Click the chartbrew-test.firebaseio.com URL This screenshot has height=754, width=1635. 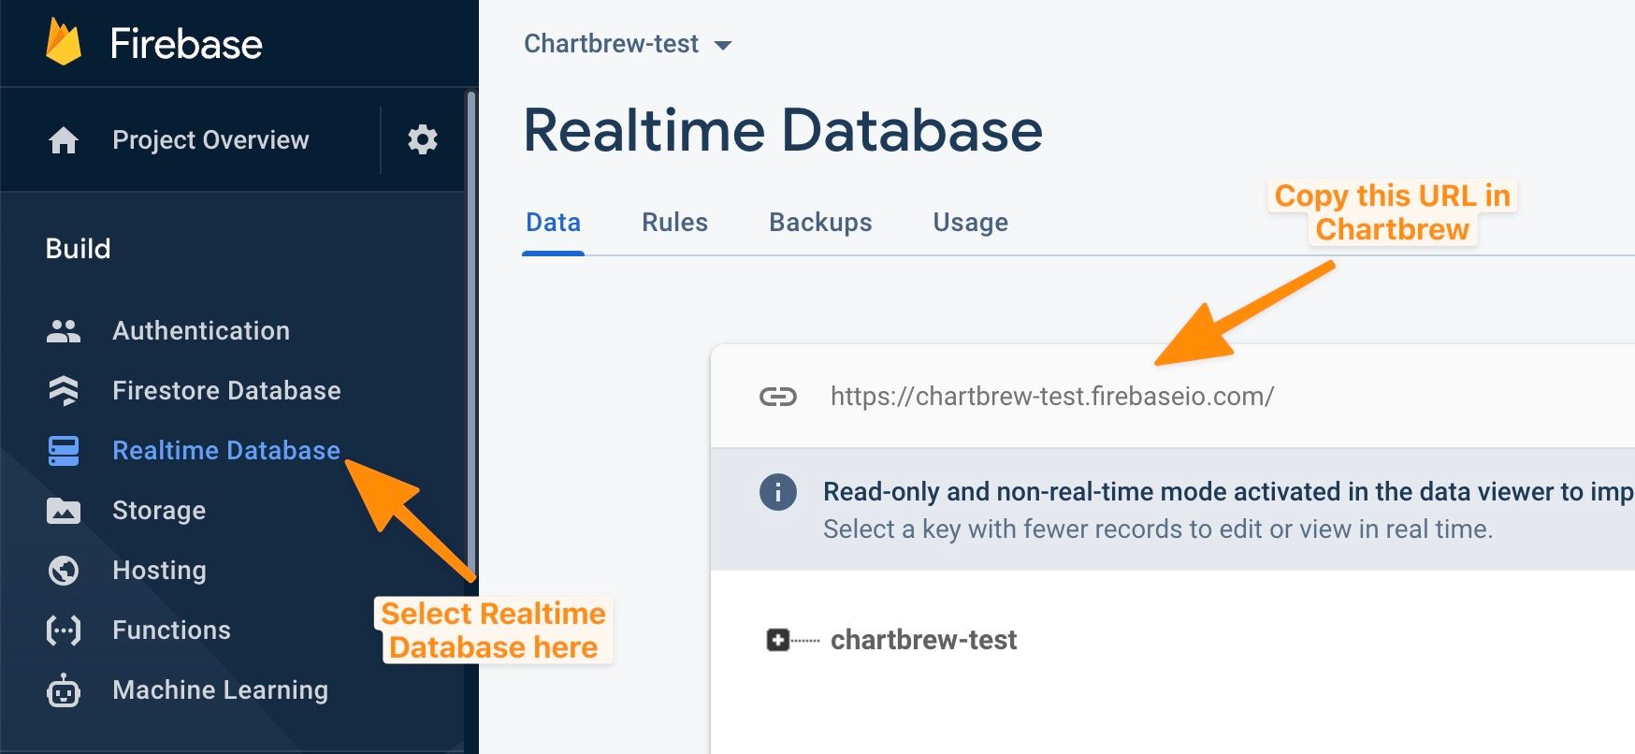pyautogui.click(x=1051, y=397)
